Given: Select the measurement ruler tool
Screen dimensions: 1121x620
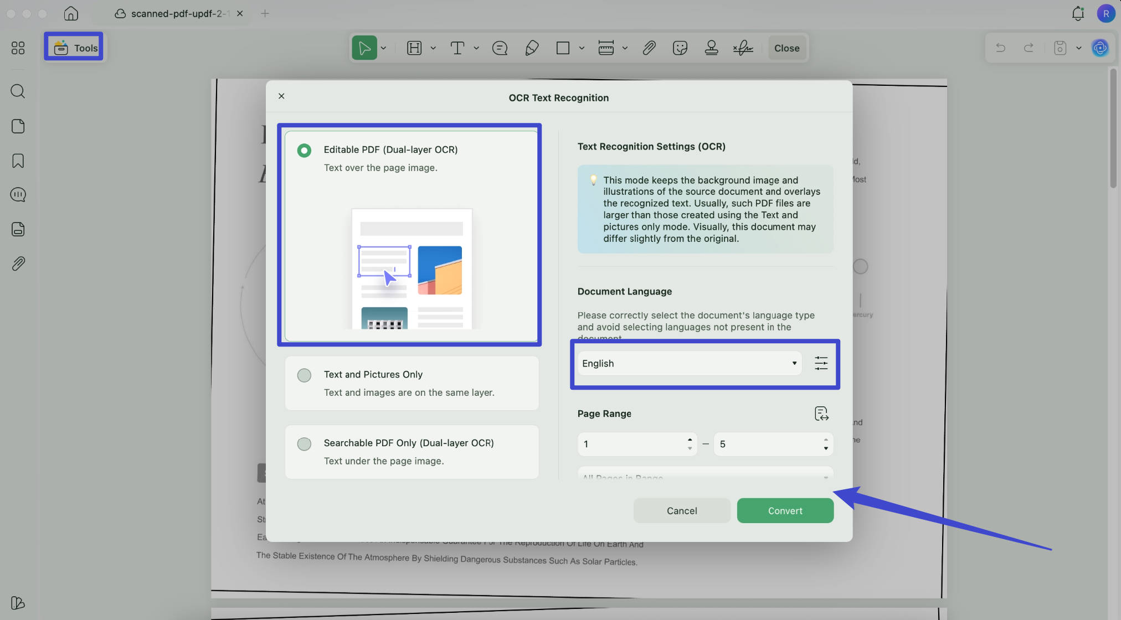Looking at the screenshot, I should click(606, 48).
